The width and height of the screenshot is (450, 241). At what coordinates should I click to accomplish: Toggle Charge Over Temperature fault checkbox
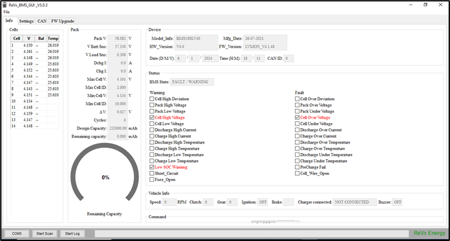click(297, 149)
